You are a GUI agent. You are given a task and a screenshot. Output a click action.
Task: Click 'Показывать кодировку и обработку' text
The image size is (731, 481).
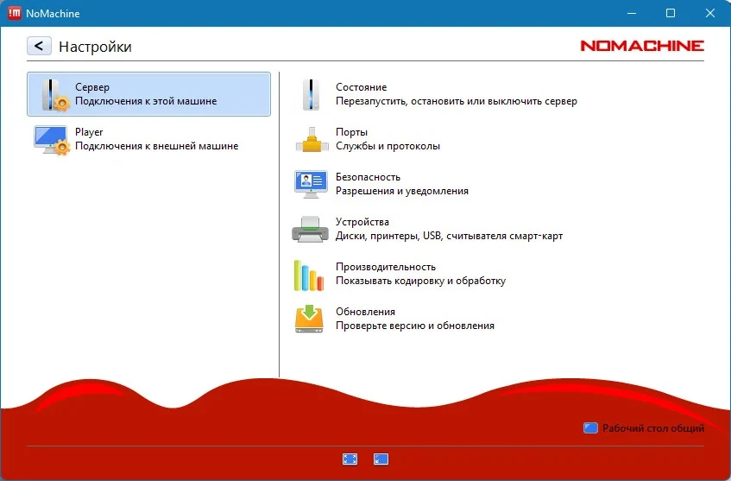pos(420,281)
